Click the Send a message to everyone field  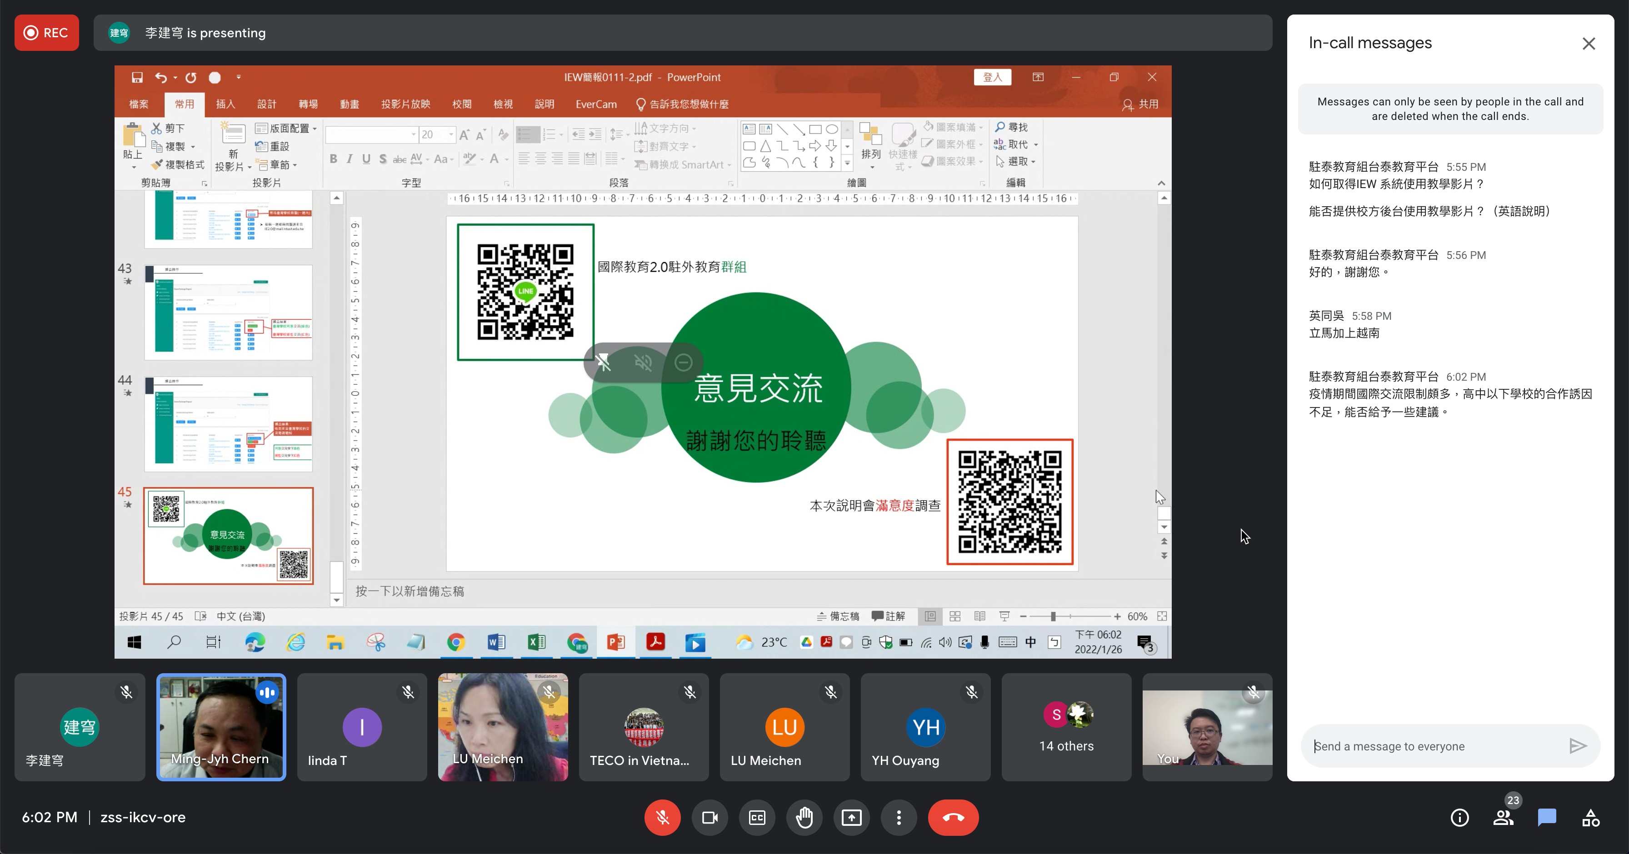(x=1435, y=746)
